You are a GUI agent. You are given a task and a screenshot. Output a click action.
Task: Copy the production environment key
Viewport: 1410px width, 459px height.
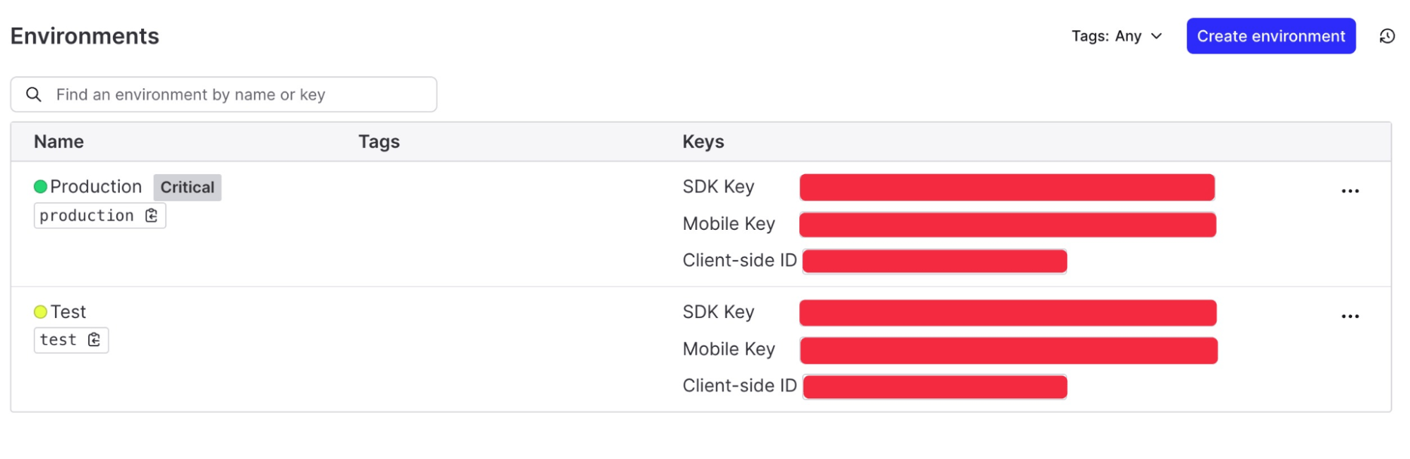151,216
